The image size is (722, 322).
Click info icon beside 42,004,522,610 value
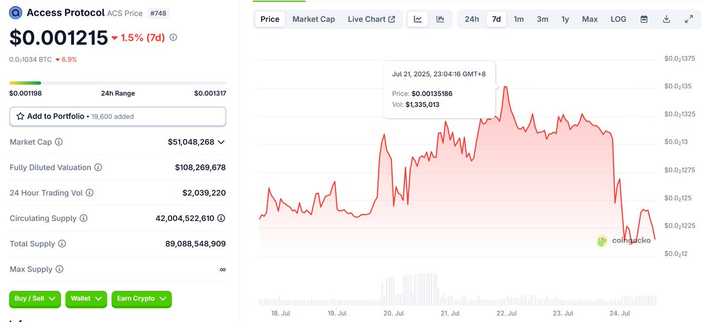(x=221, y=218)
